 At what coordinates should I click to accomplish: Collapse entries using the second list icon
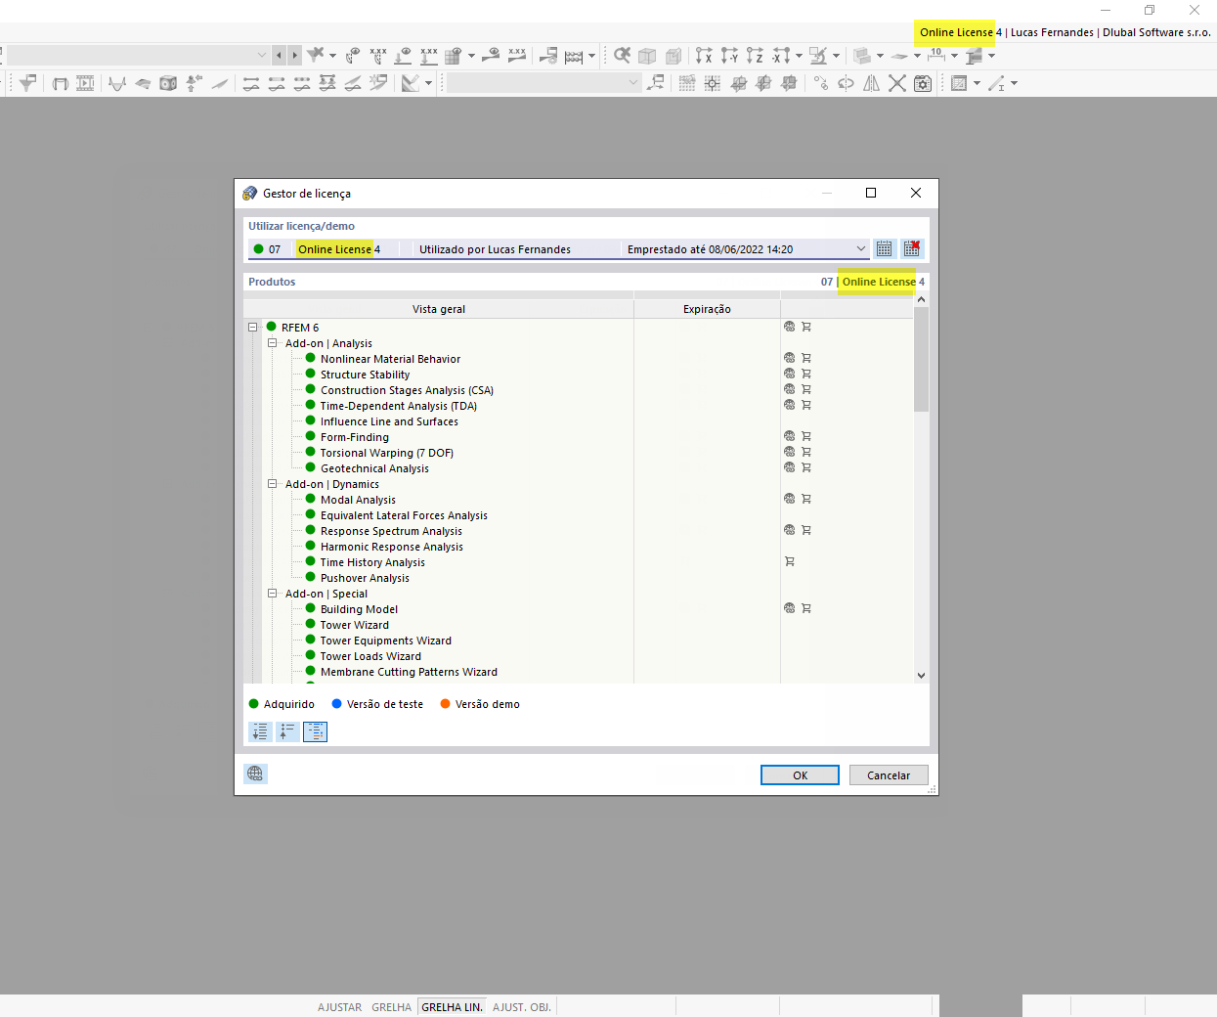click(287, 730)
